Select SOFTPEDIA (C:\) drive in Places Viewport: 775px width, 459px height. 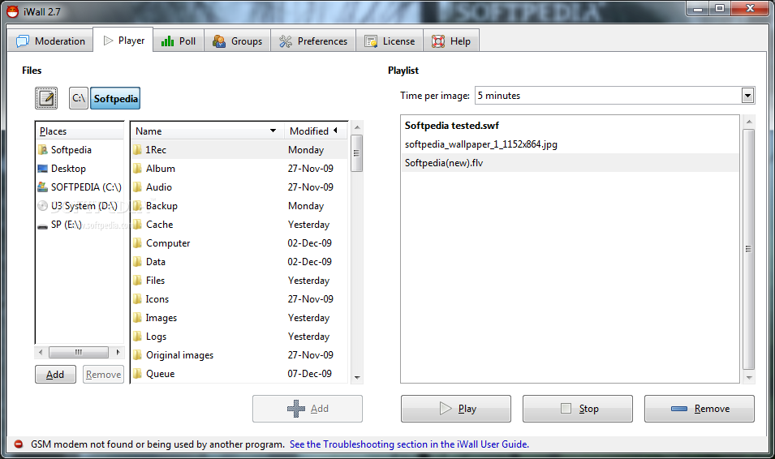click(x=80, y=187)
